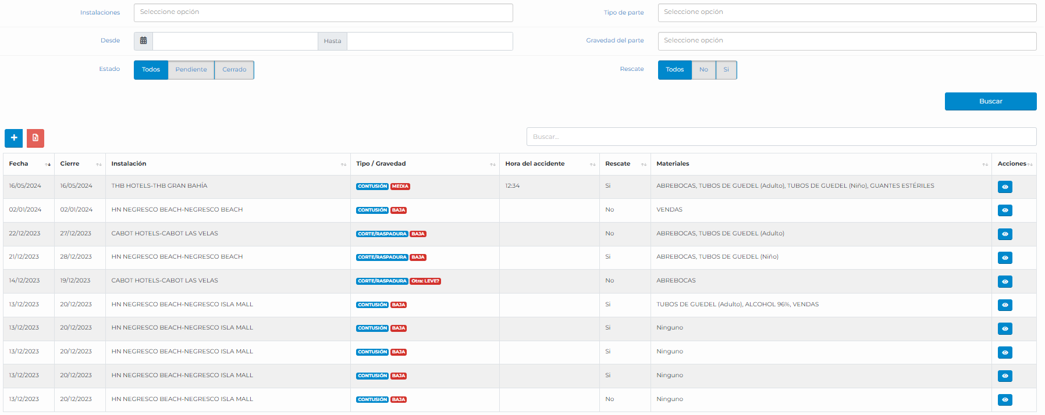Choose No in the Rescate filter

[x=703, y=70]
